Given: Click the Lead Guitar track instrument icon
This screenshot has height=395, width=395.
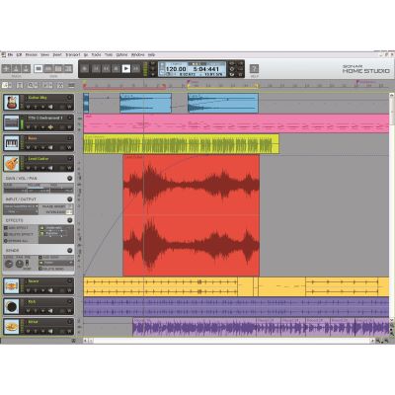Looking at the screenshot, I should (x=12, y=163).
